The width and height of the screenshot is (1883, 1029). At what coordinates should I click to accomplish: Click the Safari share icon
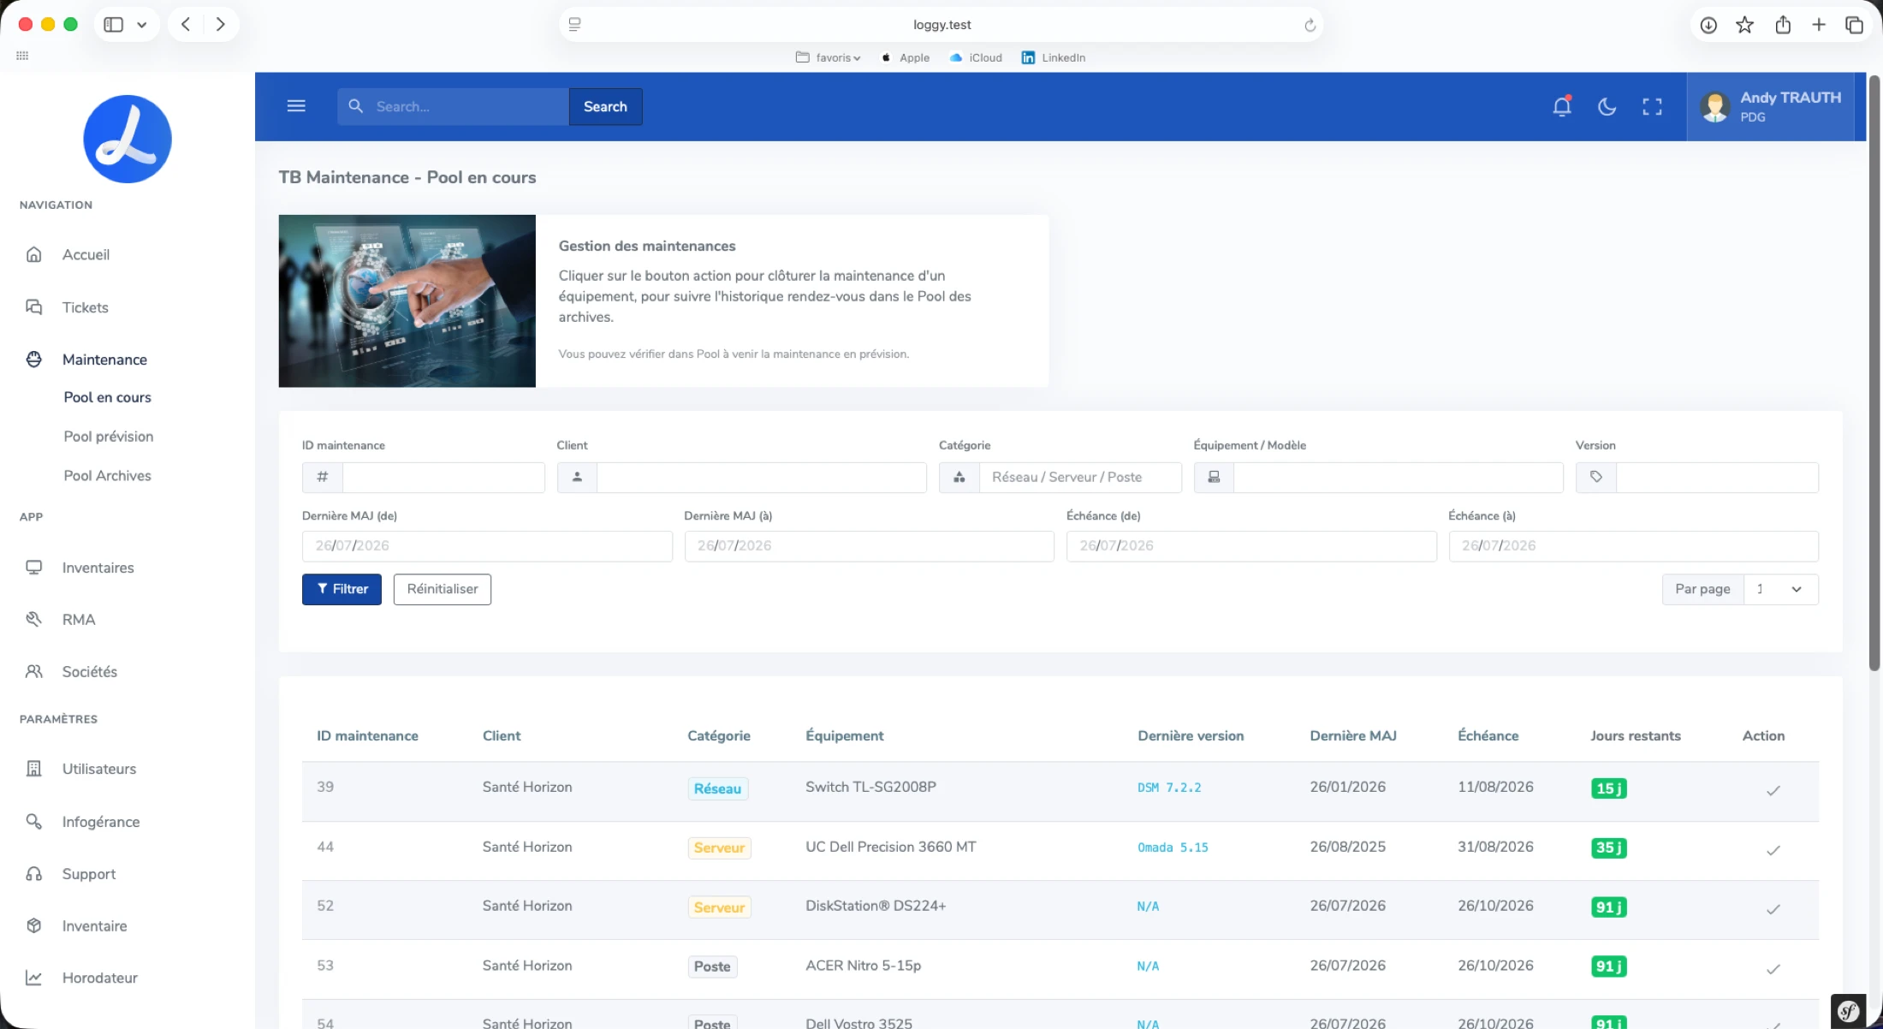(1783, 25)
